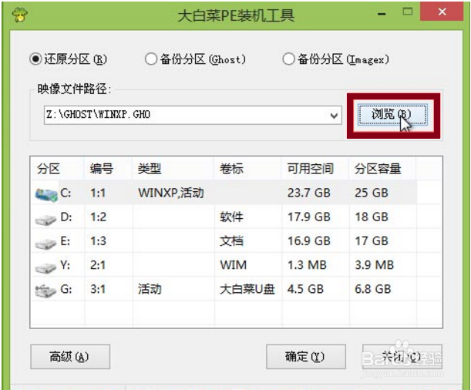The height and width of the screenshot is (390, 471).
Task: Open the image file path dropdown arrow
Action: click(334, 116)
